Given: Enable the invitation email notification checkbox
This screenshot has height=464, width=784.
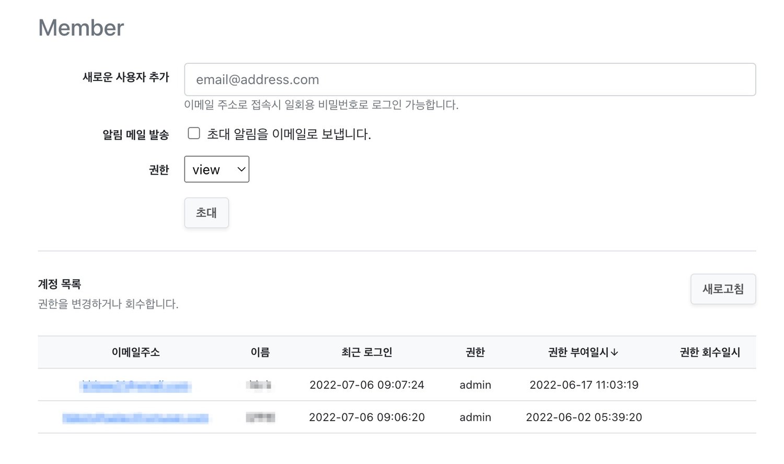Looking at the screenshot, I should click(x=194, y=134).
